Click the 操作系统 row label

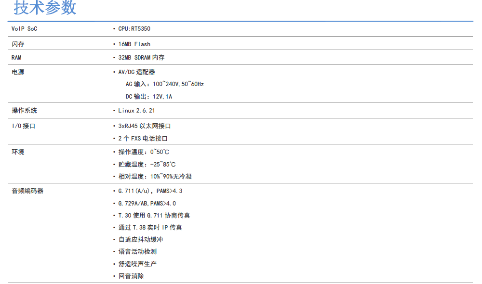[x=24, y=111]
